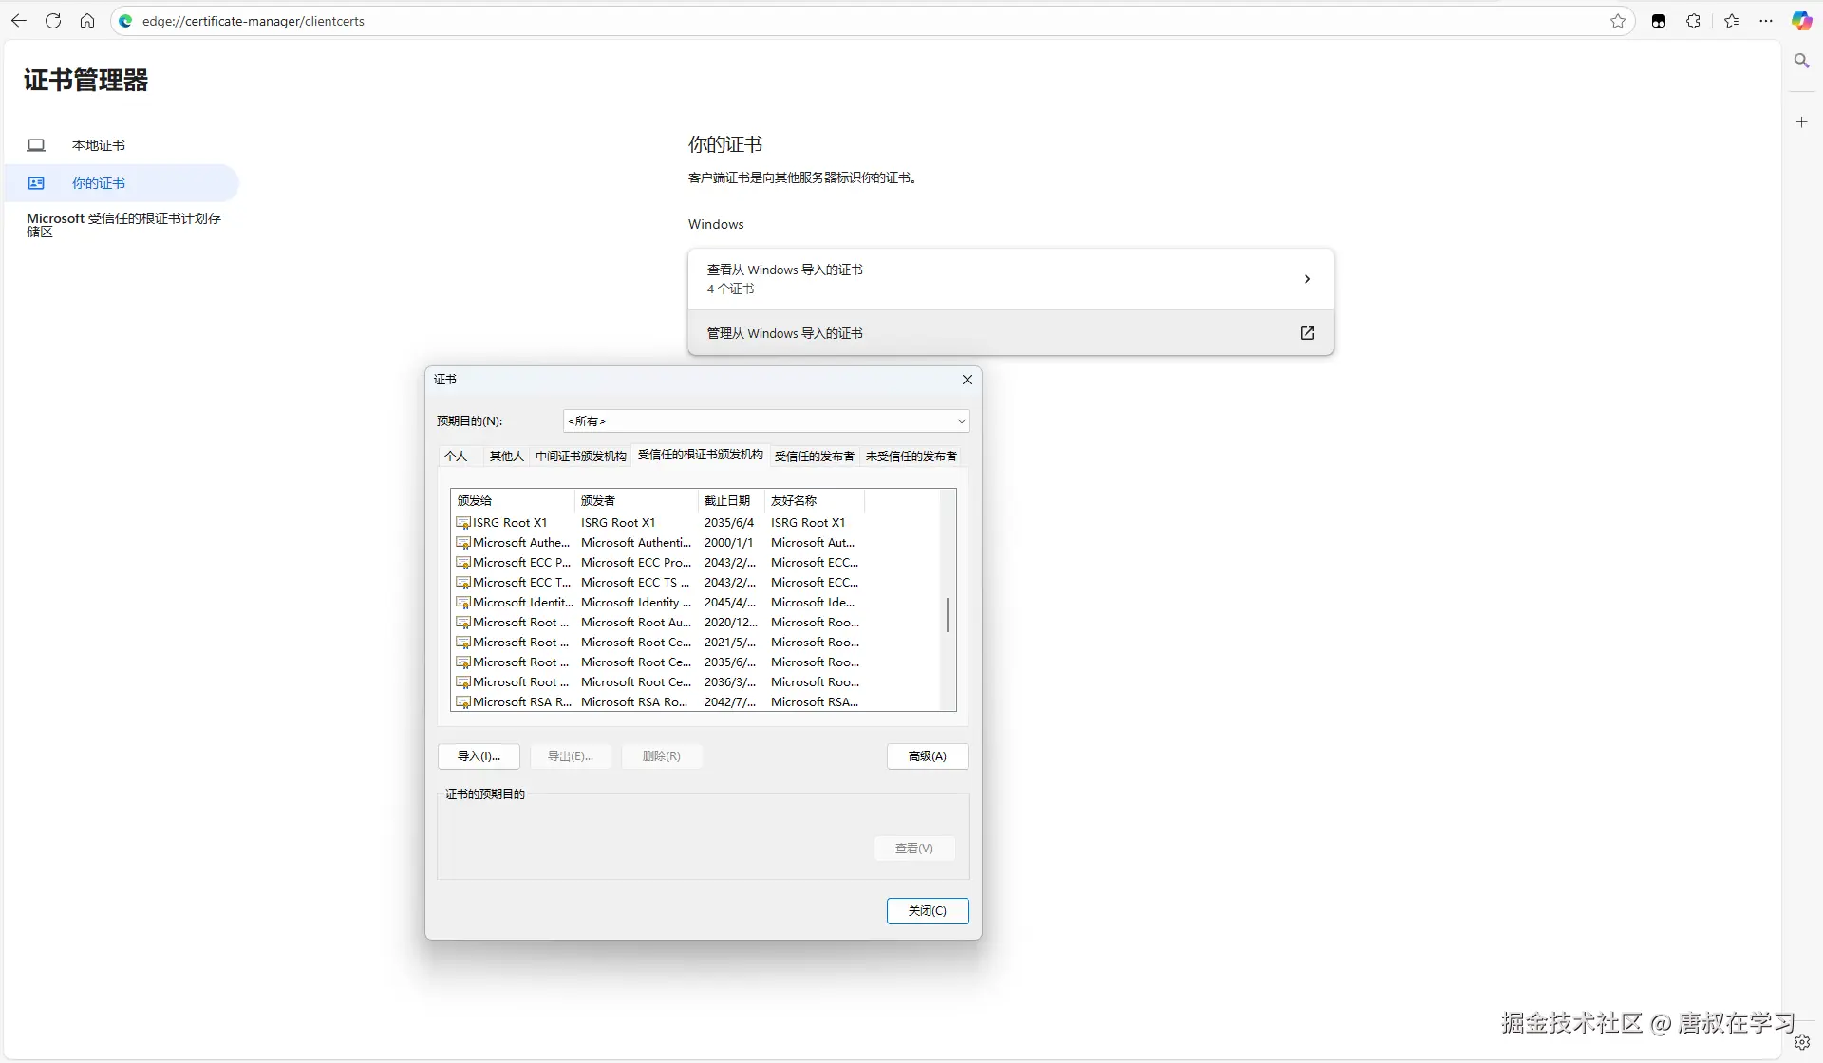Click the issuer cell Microsoft ECC TS ...

pyautogui.click(x=635, y=583)
